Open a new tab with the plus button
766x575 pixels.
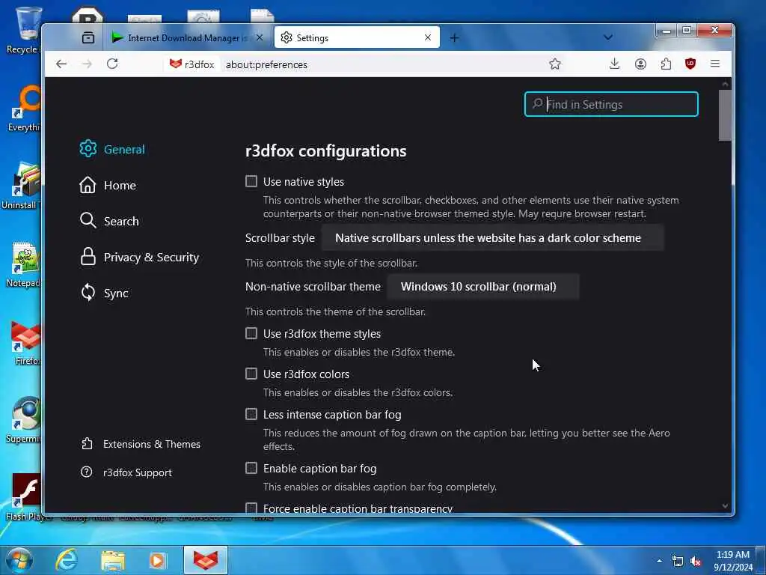[x=454, y=37]
